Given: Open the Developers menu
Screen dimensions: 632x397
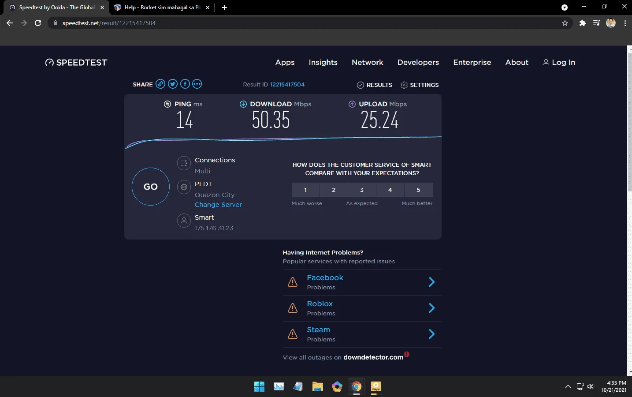Looking at the screenshot, I should point(418,63).
